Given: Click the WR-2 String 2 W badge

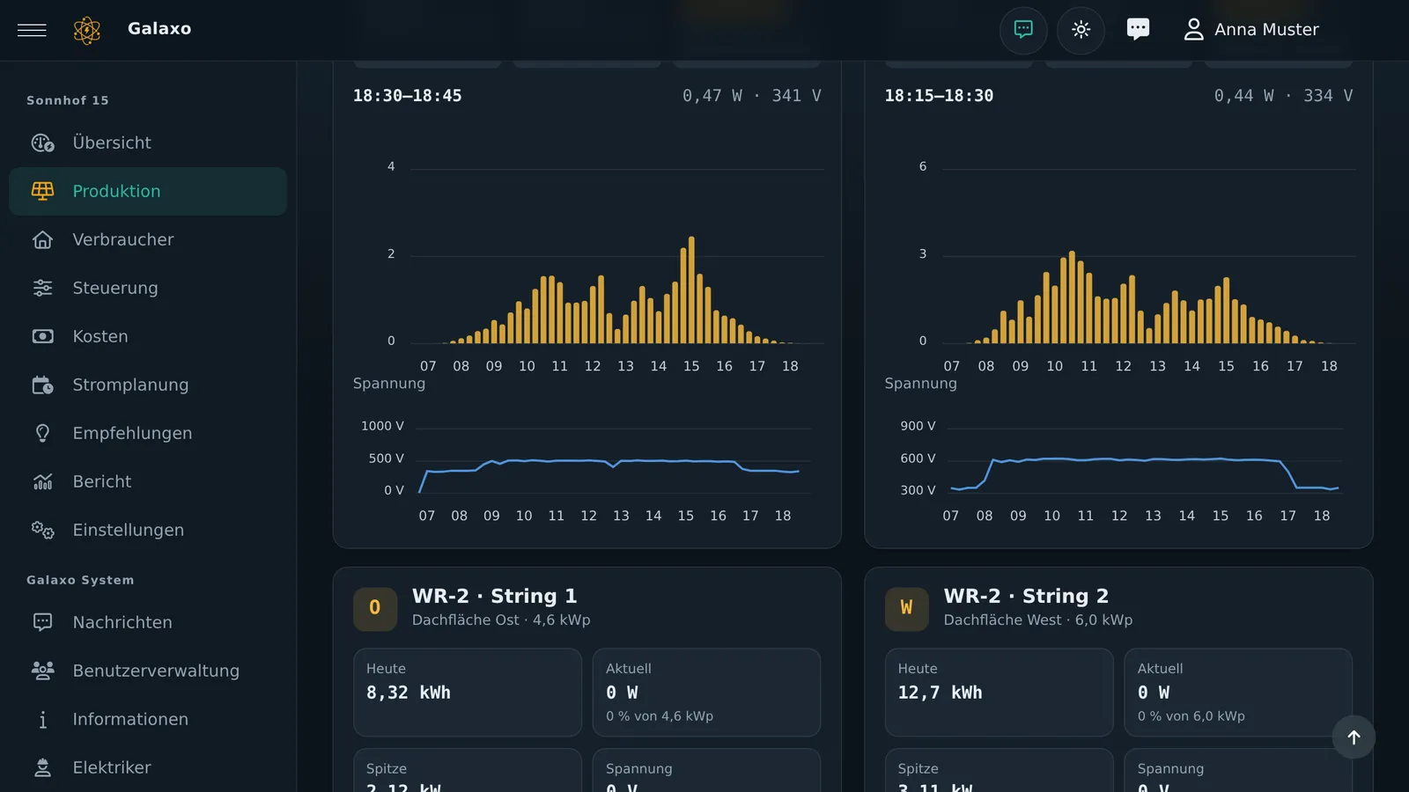Looking at the screenshot, I should click(907, 609).
